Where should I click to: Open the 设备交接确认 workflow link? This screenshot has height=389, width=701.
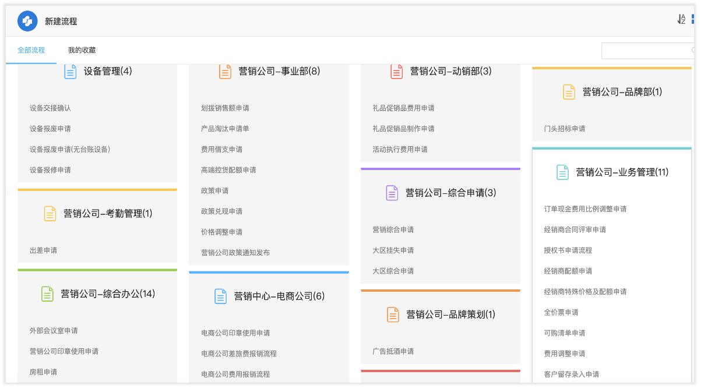pyautogui.click(x=50, y=108)
